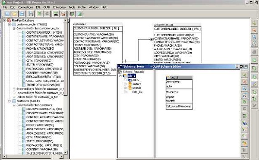Click the New Project toolbar icon
The height and width of the screenshot is (160, 259).
7,14
